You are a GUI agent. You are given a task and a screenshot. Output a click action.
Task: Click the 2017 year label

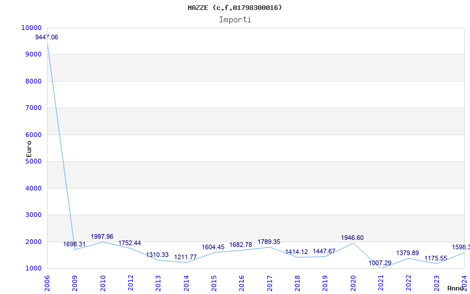point(270,283)
